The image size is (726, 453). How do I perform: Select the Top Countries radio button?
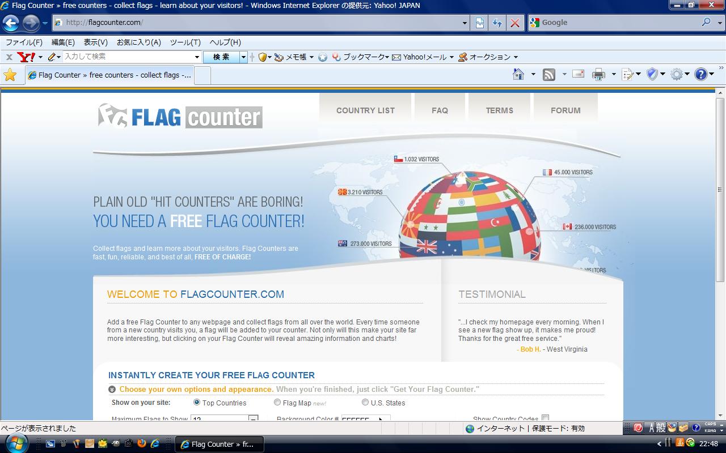(197, 402)
